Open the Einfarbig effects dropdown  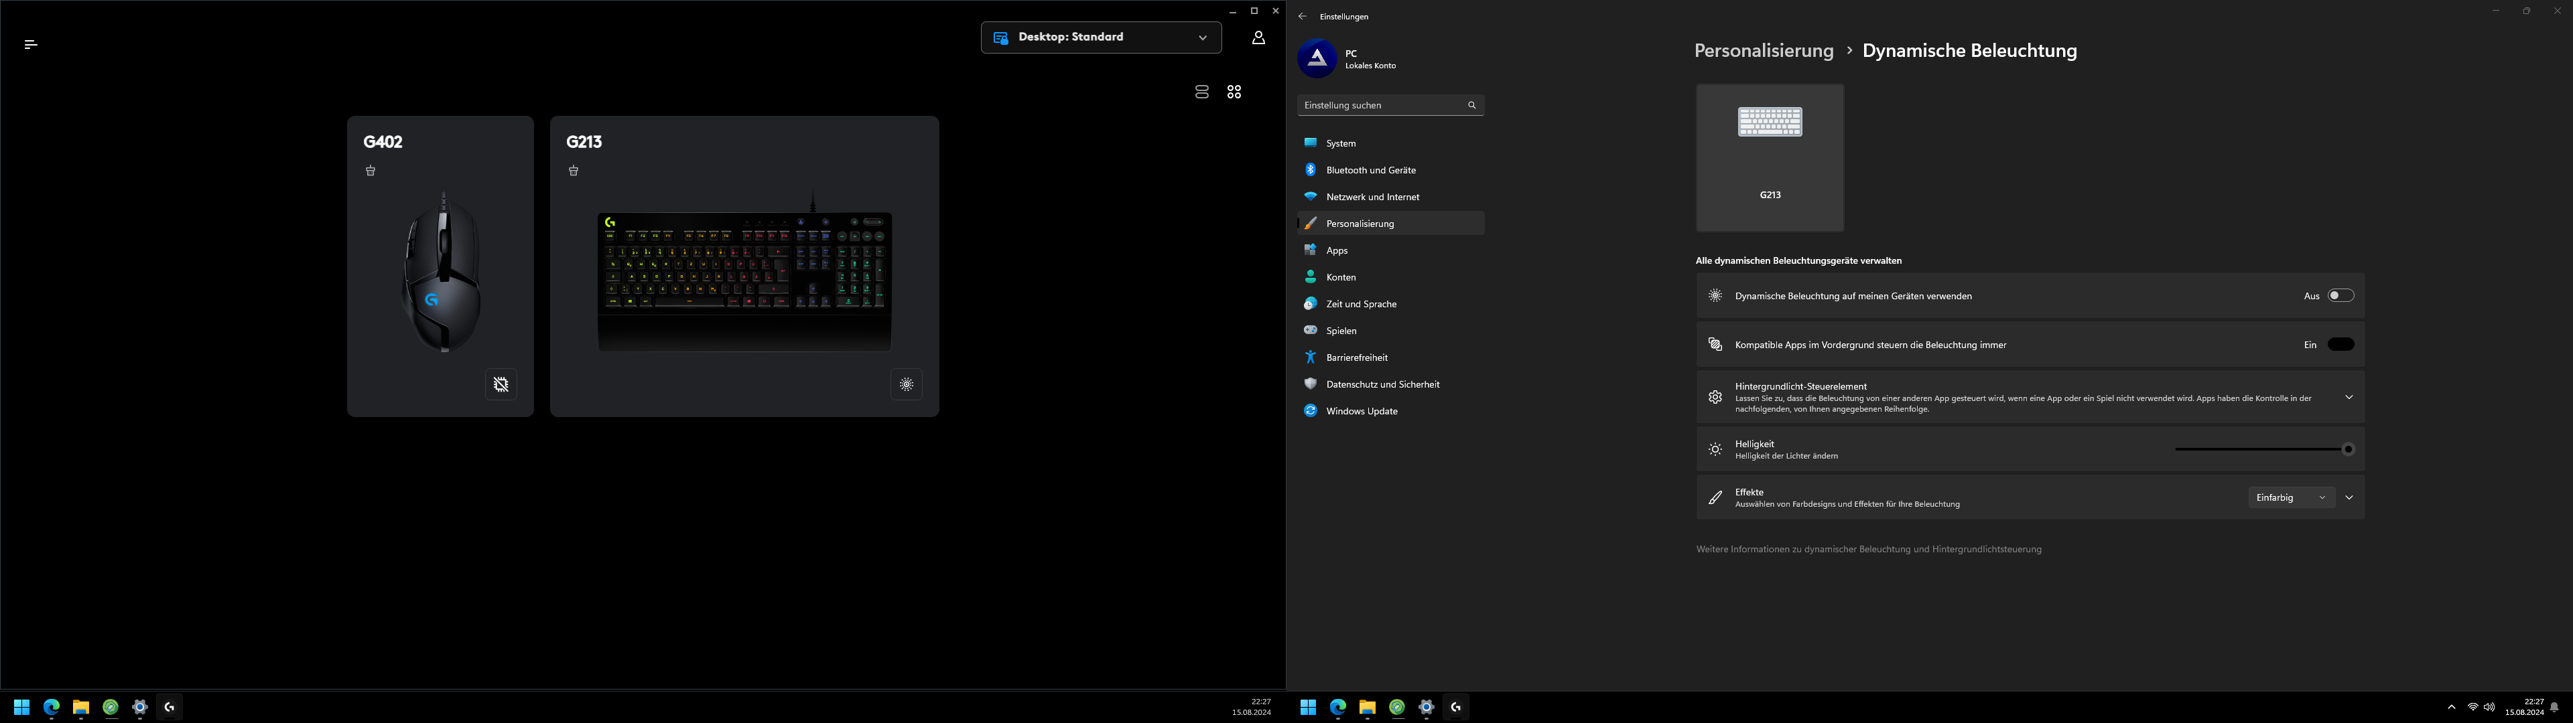pos(2290,497)
